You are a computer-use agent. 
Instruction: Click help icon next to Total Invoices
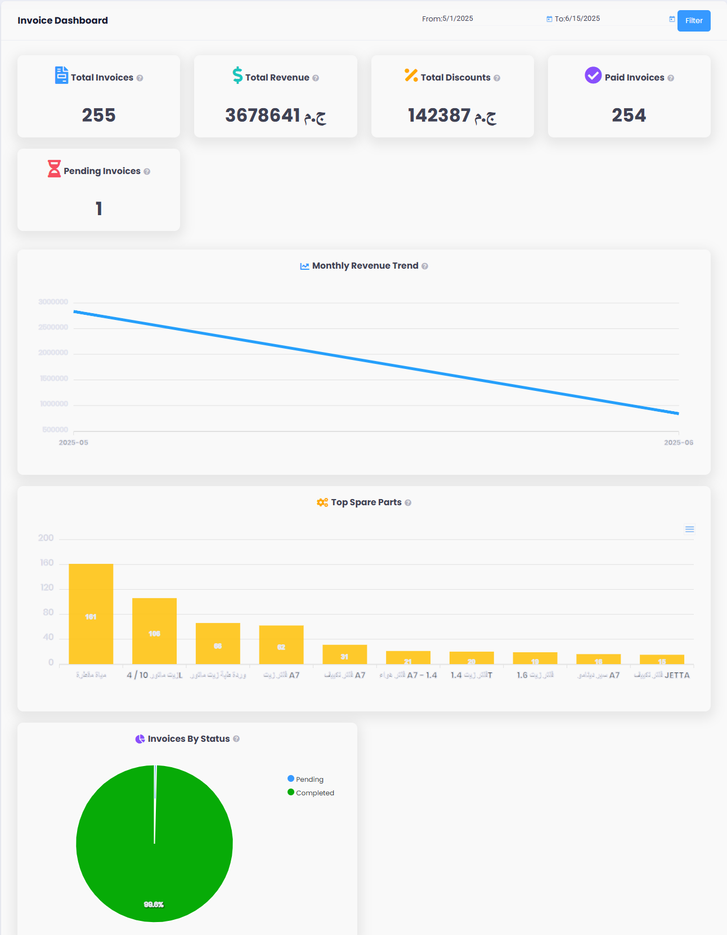pos(140,78)
